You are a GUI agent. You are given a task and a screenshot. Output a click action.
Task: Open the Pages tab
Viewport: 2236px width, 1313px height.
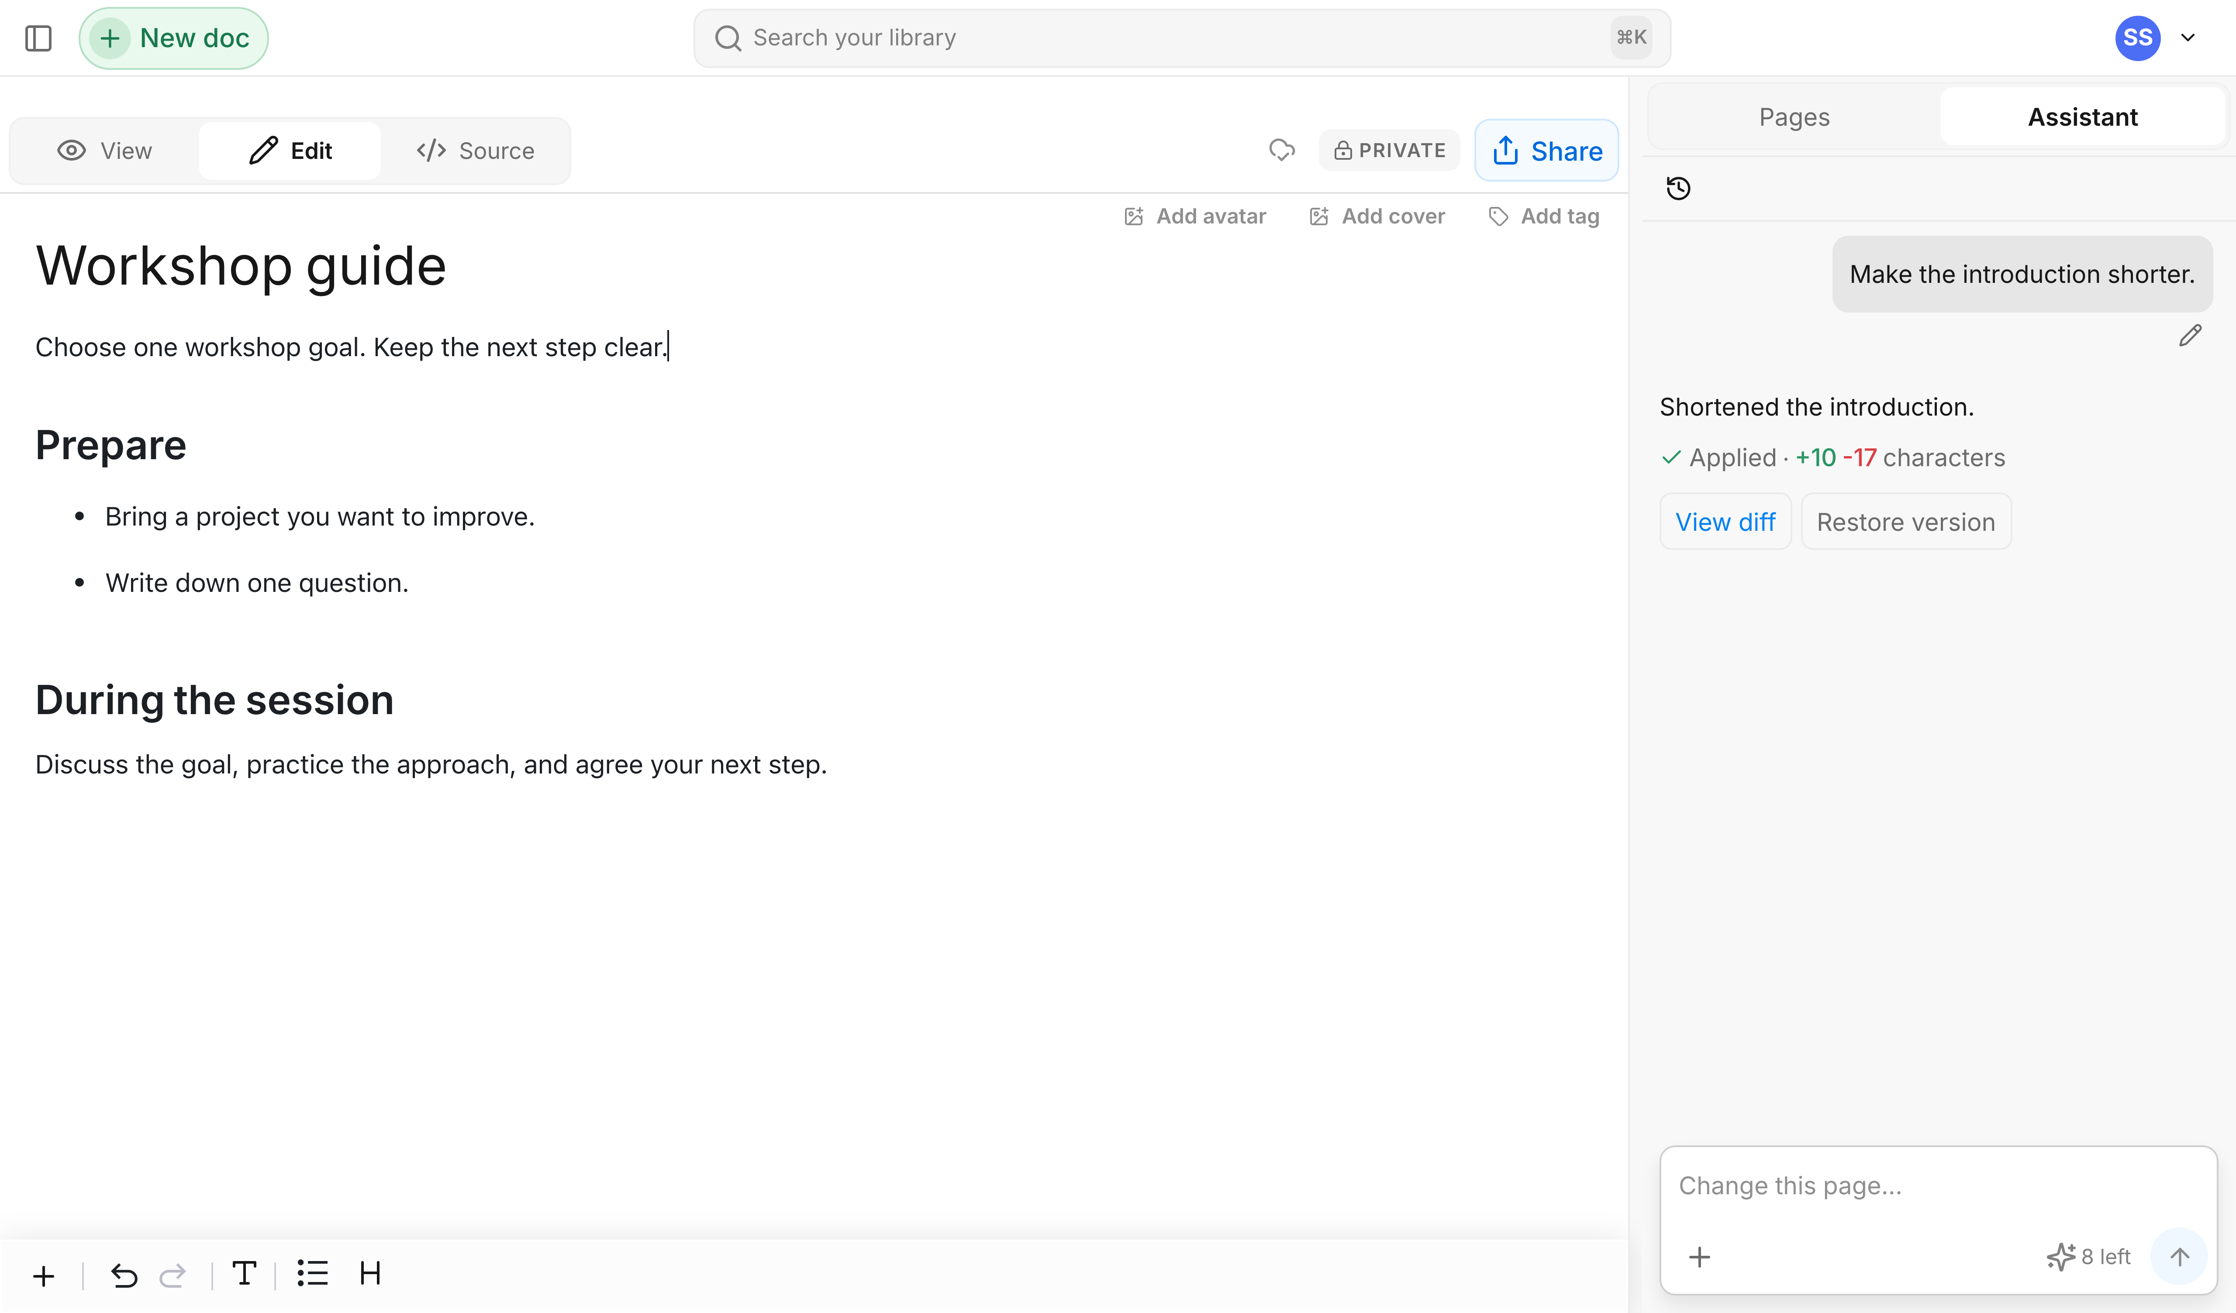coord(1794,117)
